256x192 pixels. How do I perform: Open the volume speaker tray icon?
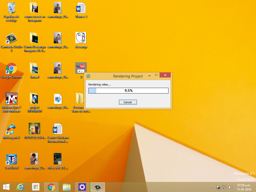point(230,187)
